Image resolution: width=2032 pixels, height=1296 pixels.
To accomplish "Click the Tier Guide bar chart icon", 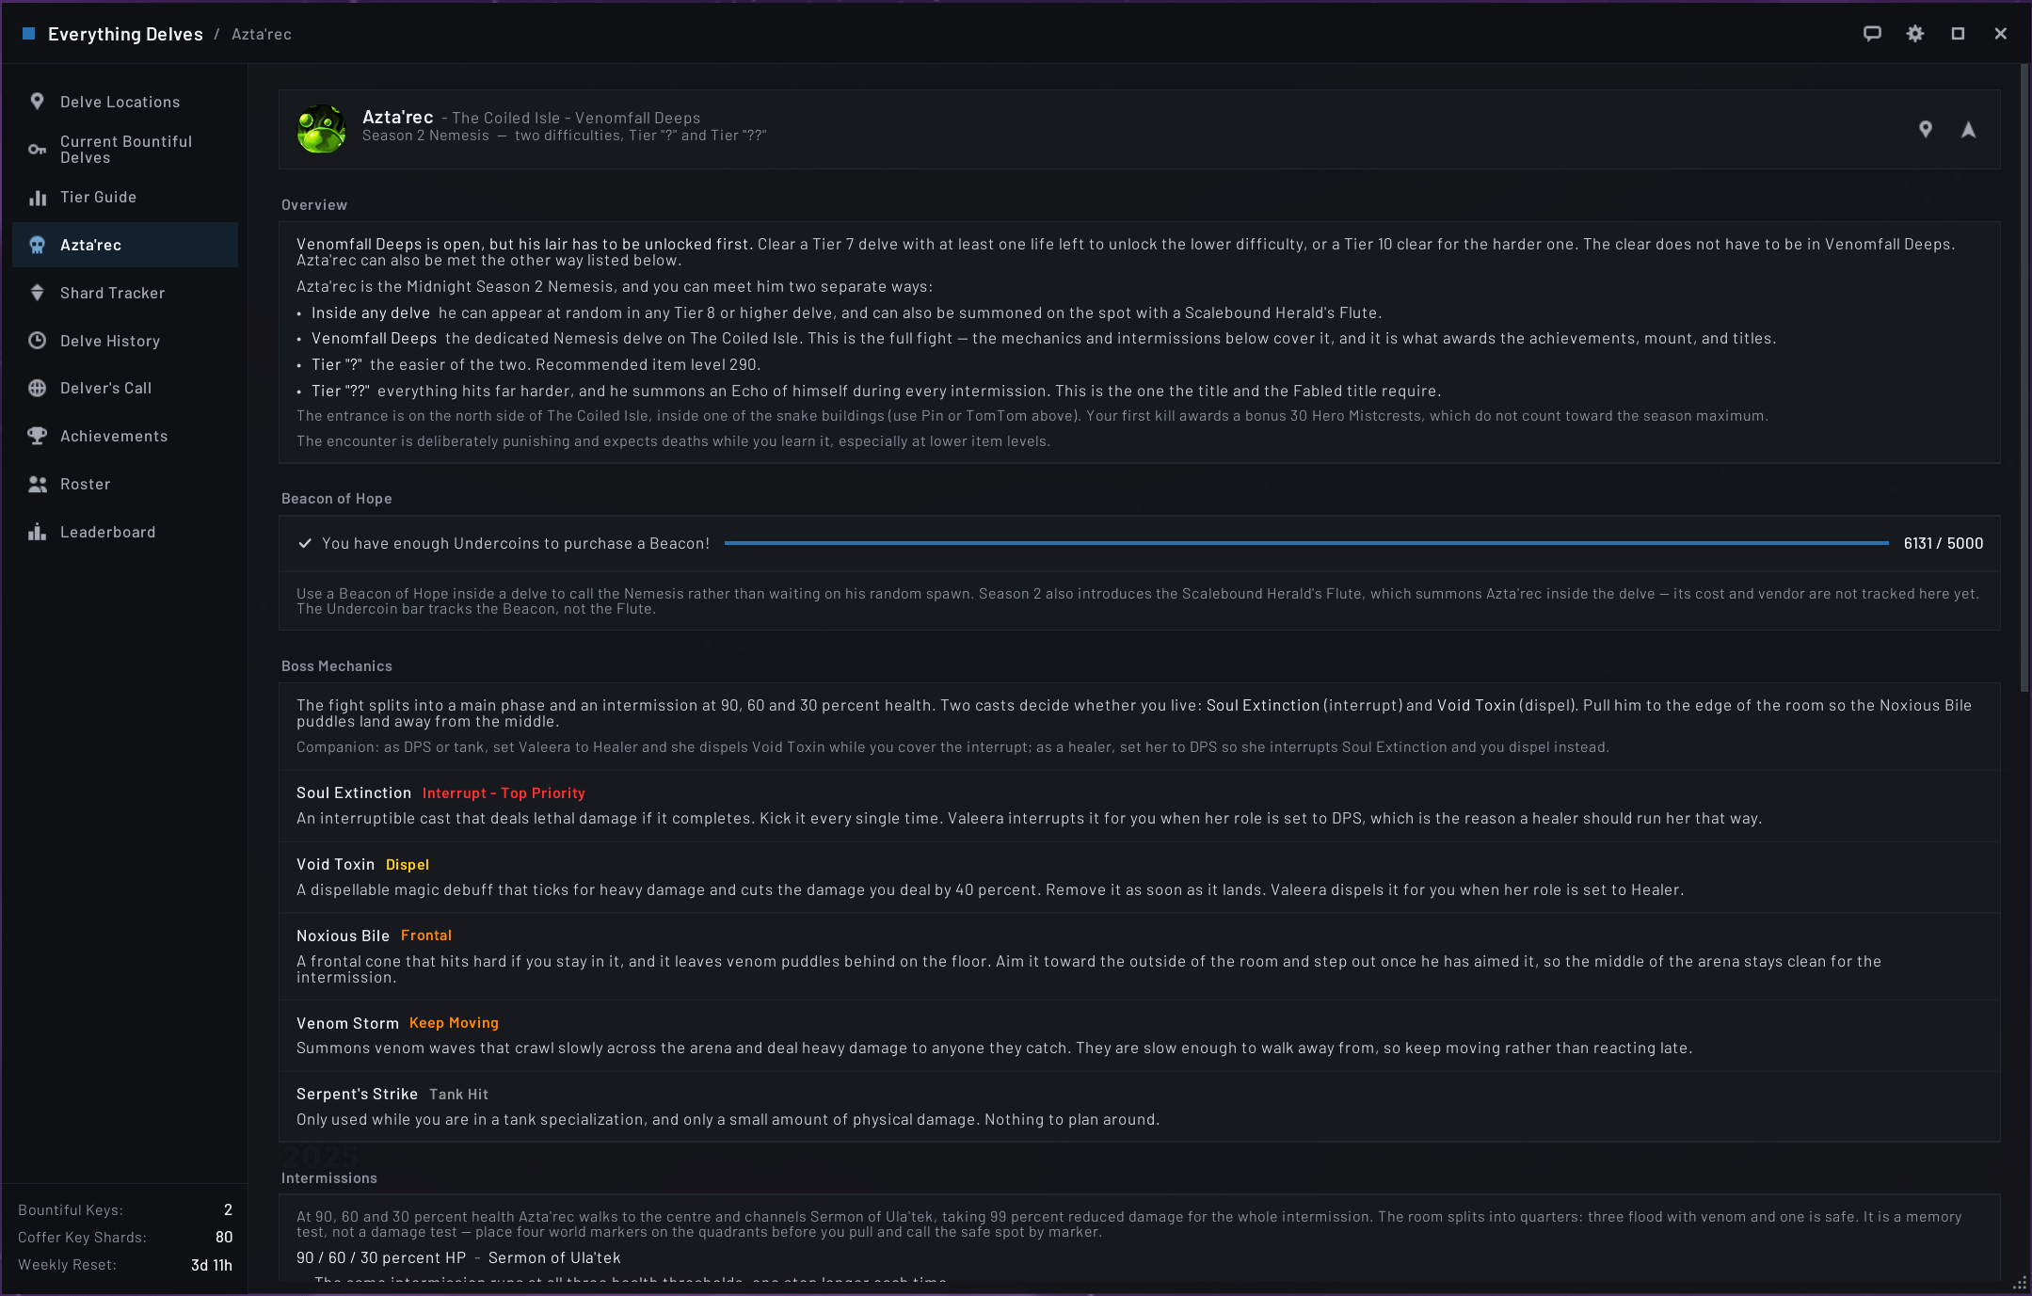I will (37, 198).
